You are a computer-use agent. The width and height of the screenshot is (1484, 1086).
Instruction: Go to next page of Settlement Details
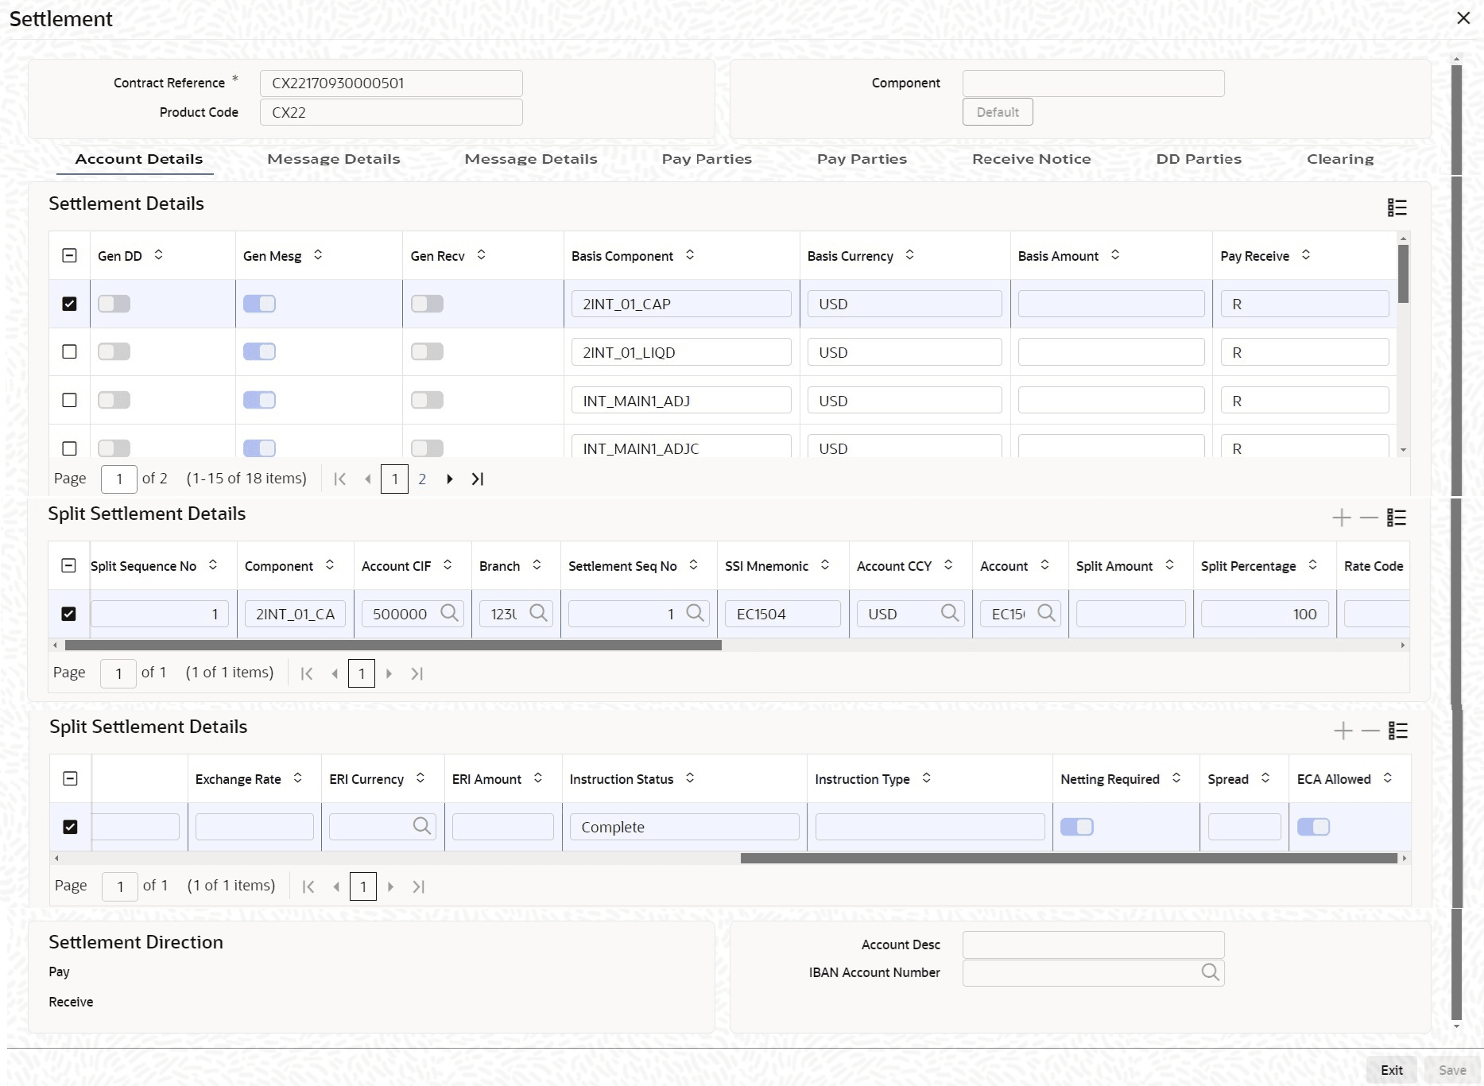[450, 479]
